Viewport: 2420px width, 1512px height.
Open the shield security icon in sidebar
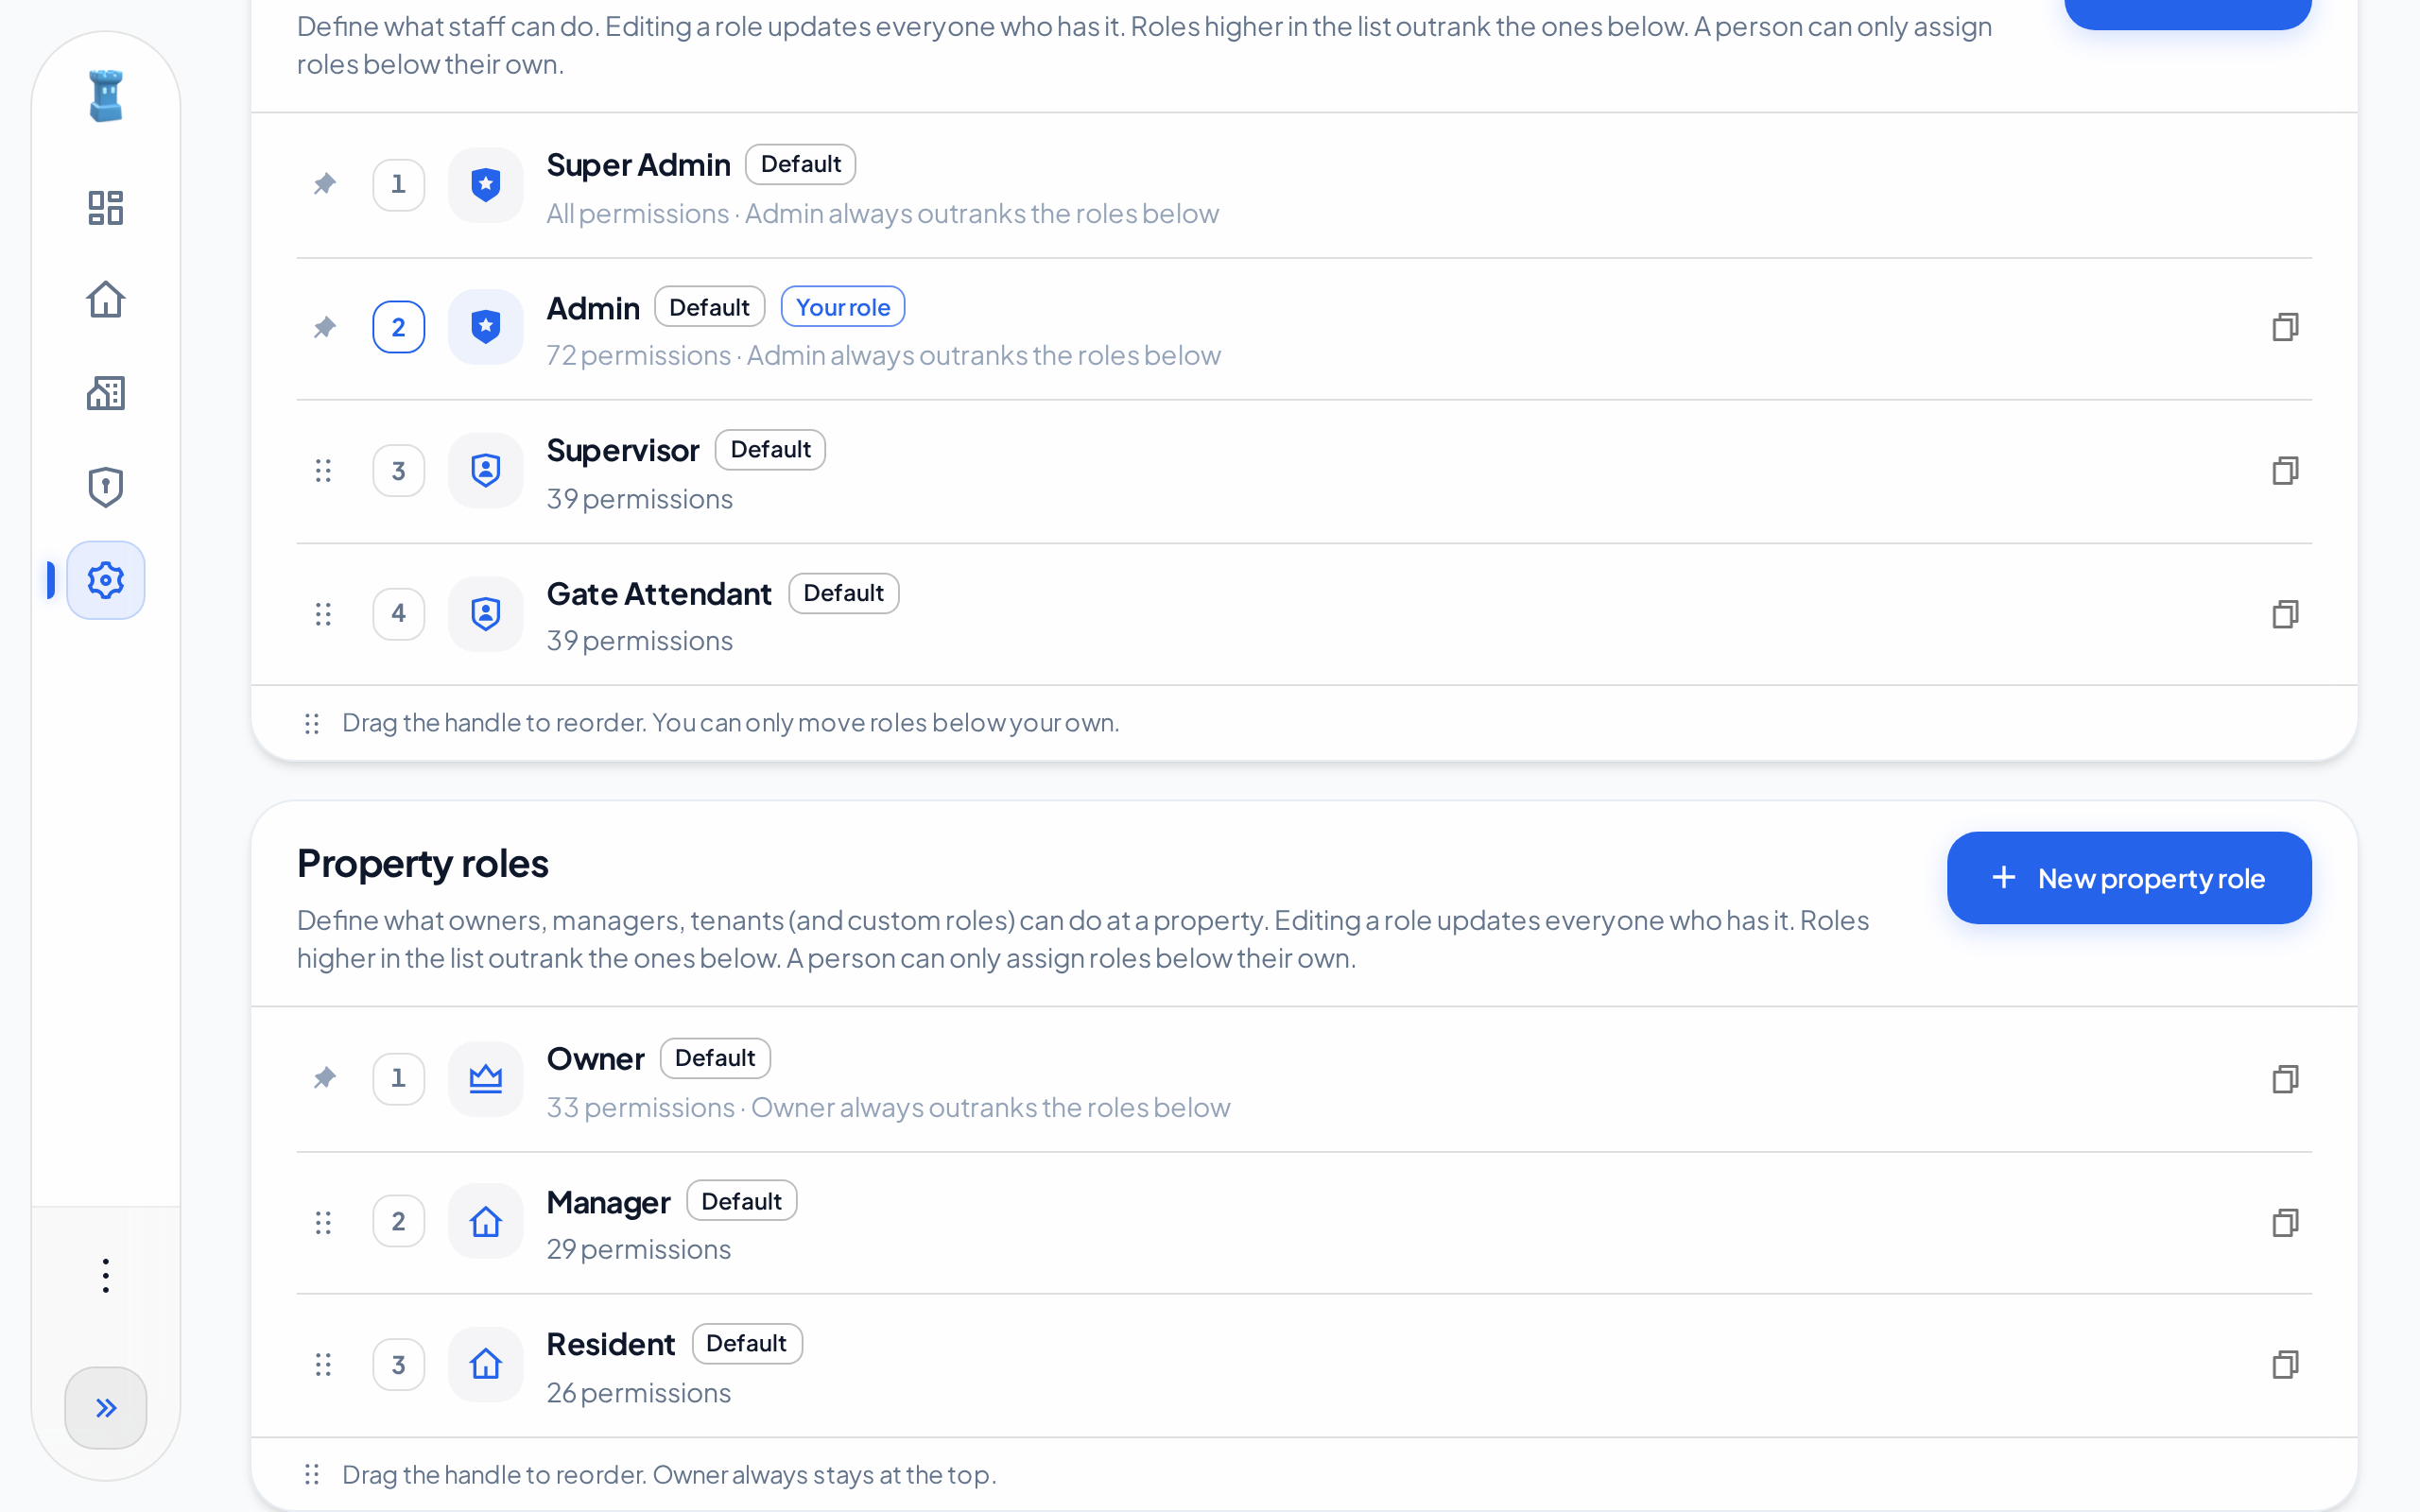[x=105, y=487]
